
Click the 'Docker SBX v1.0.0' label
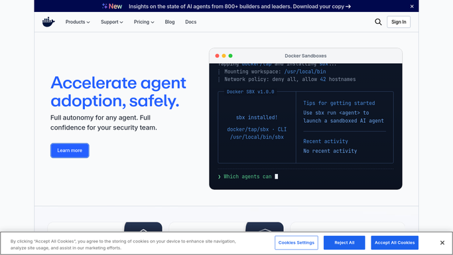pyautogui.click(x=250, y=92)
